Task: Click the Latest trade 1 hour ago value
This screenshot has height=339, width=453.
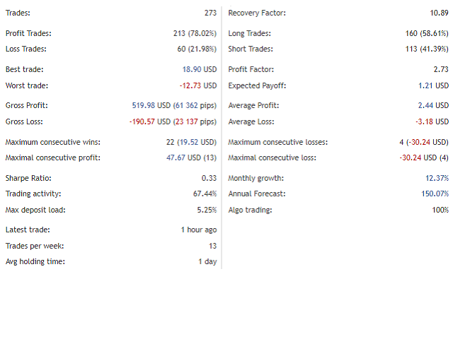Action: (199, 230)
